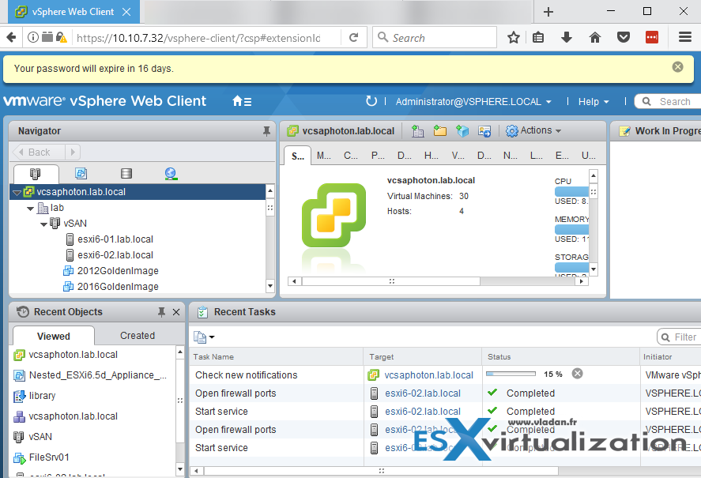Image resolution: width=701 pixels, height=478 pixels.
Task: Click the CPU usage bar in summary
Action: pyautogui.click(x=572, y=191)
